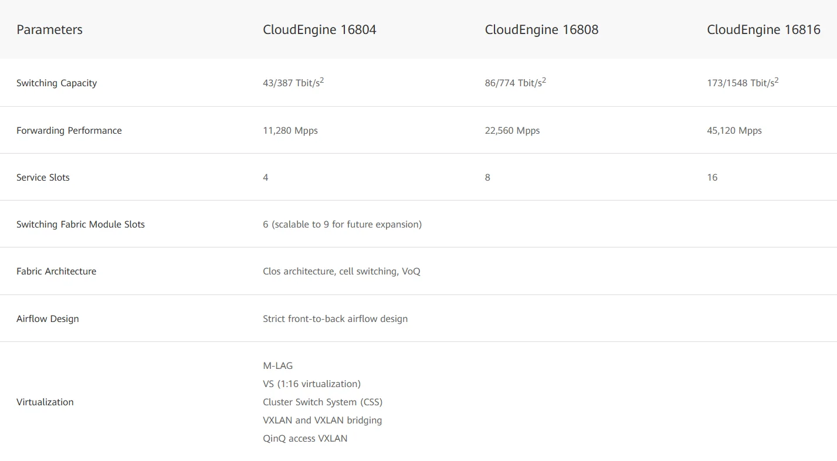The image size is (837, 461).
Task: Click the QinQ access VXLAN line
Action: pyautogui.click(x=305, y=438)
